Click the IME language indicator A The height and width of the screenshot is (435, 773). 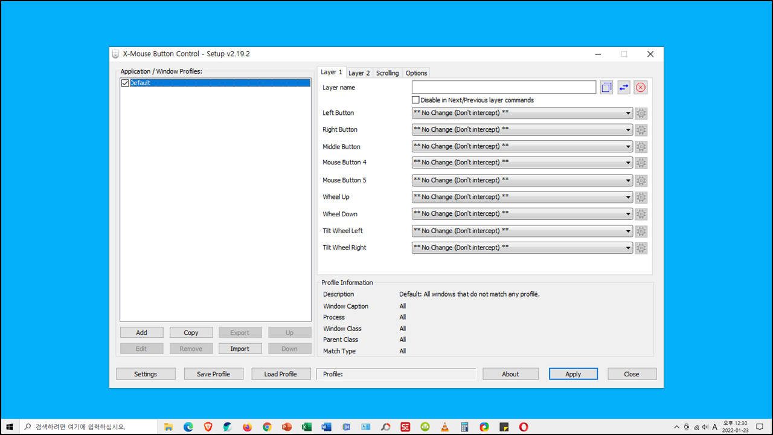tap(715, 427)
